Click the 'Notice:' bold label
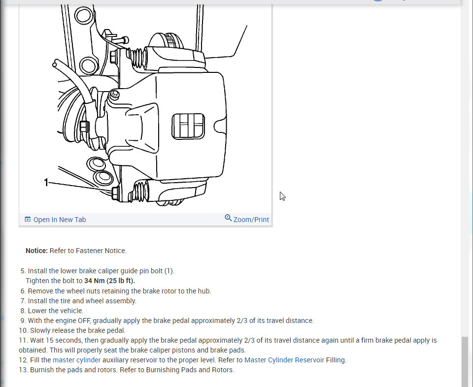The image size is (473, 387). click(36, 251)
